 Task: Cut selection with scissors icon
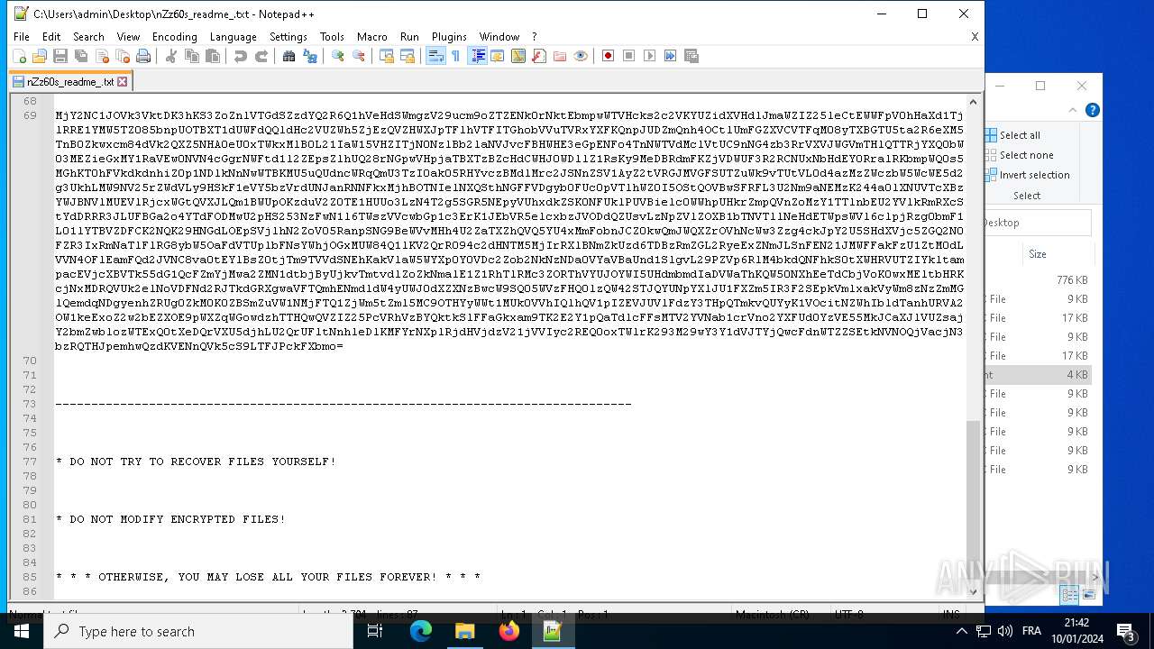[171, 56]
